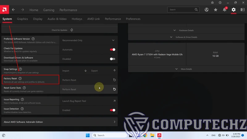The height and width of the screenshot is (139, 247).
Task: Click the AMD logo icon
Action: tap(4, 10)
